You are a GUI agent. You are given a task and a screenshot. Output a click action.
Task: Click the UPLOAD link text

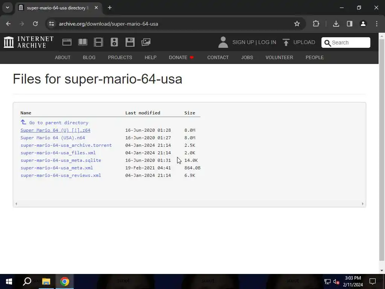click(304, 42)
